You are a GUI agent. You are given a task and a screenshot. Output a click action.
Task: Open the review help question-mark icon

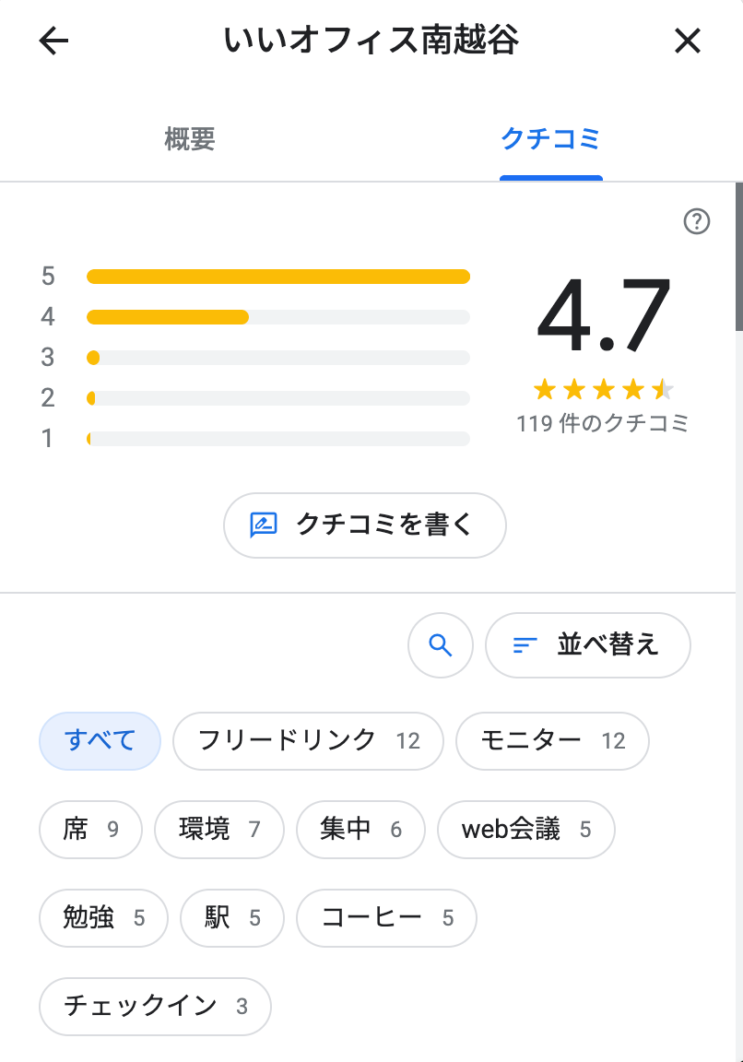[696, 221]
